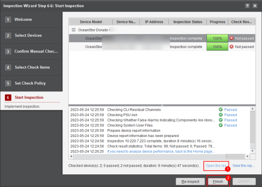Click the log's right scroll arrow
The image size is (262, 187).
coord(247,156)
